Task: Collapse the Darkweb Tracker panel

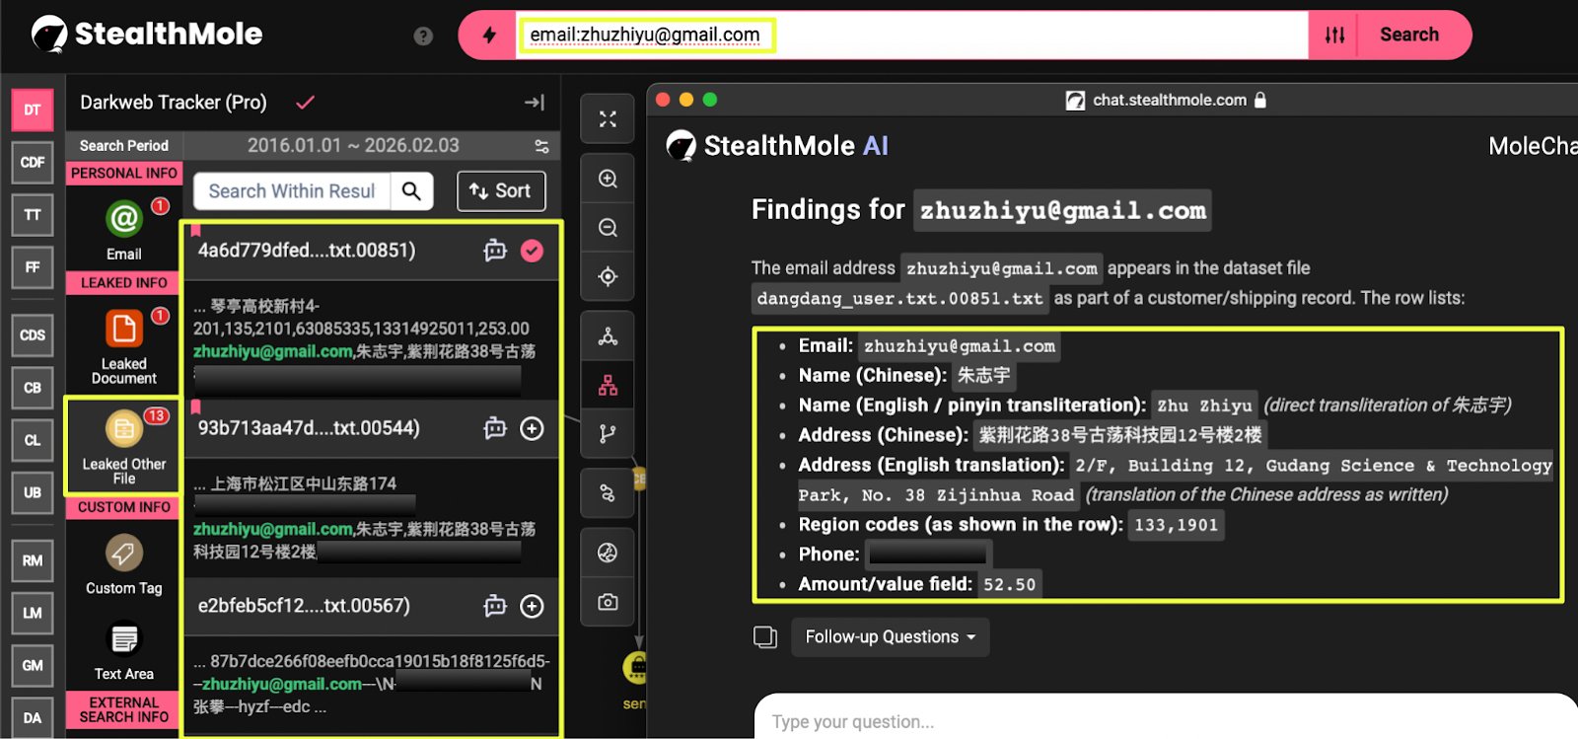Action: tap(534, 103)
